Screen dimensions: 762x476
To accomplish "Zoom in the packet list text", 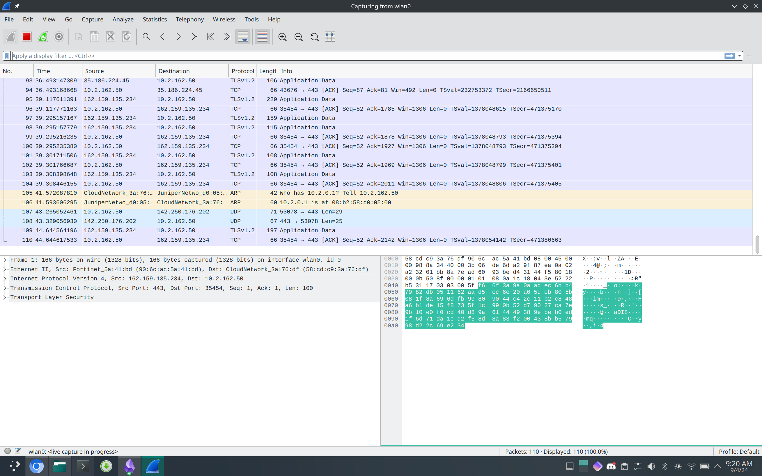I will (x=282, y=37).
